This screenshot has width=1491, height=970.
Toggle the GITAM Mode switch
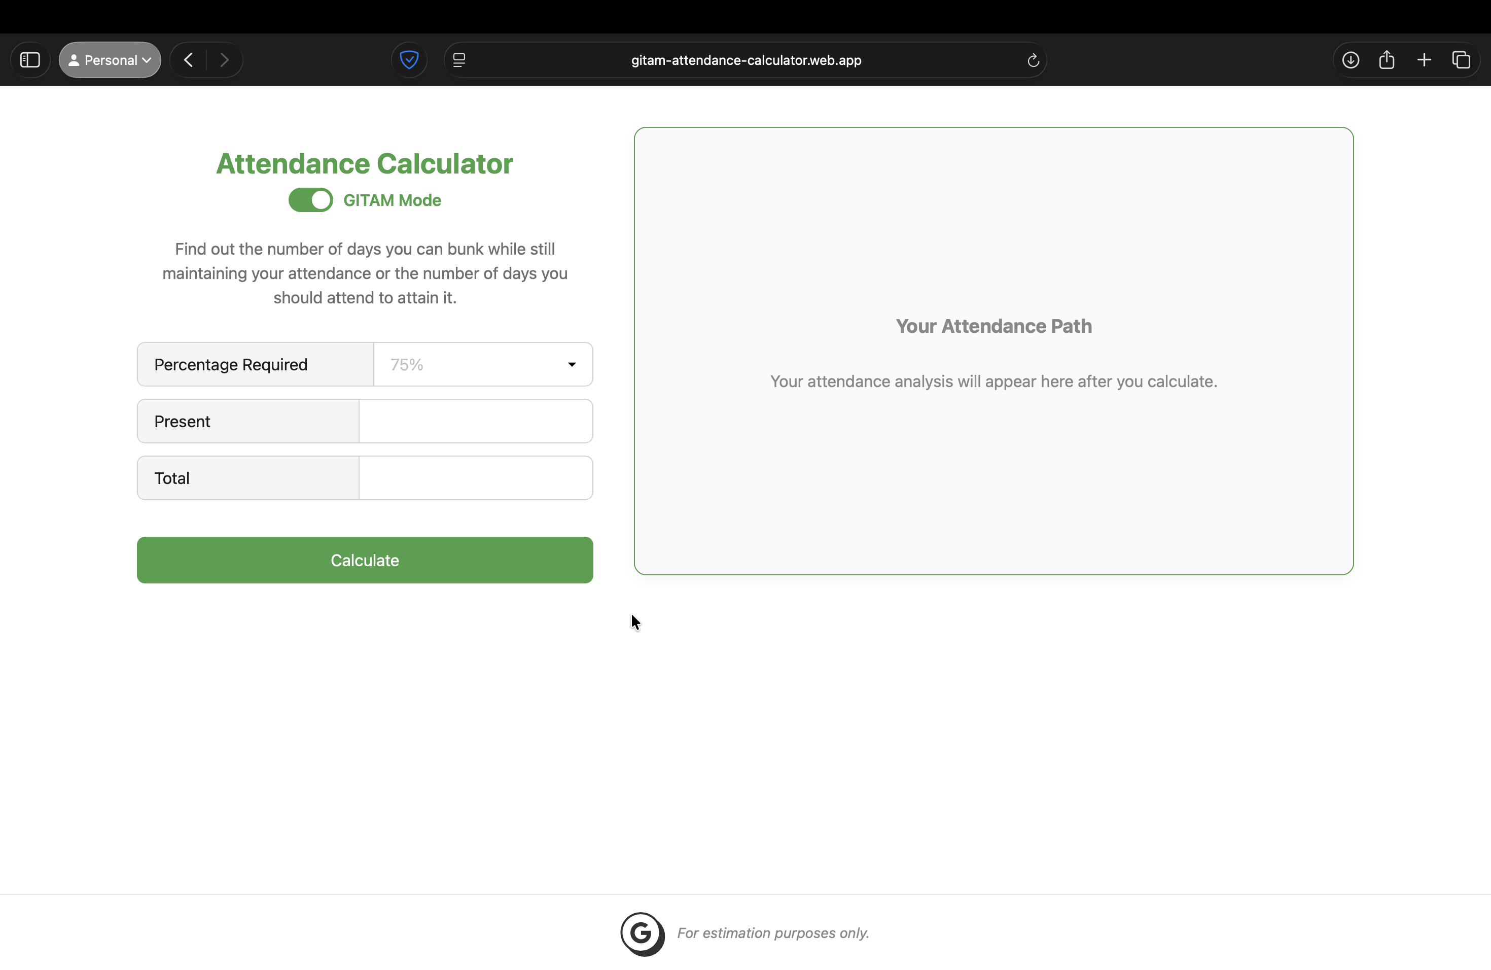point(311,200)
